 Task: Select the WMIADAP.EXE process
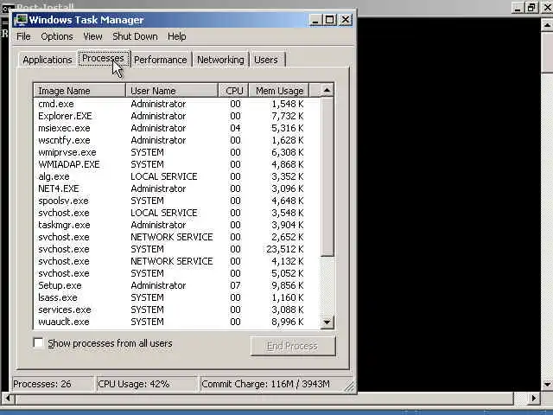pyautogui.click(x=176, y=164)
